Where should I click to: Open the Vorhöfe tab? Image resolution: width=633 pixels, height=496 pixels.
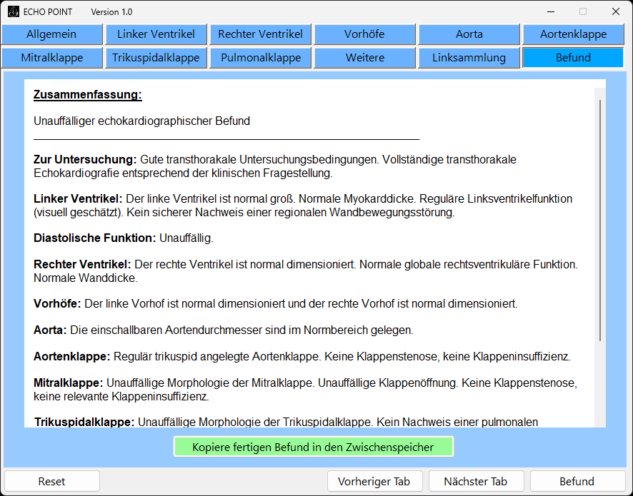click(364, 34)
